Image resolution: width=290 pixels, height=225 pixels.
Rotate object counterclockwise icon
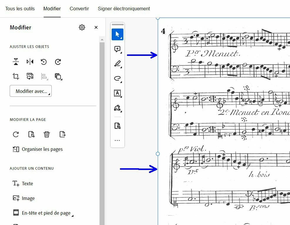[x=44, y=62]
